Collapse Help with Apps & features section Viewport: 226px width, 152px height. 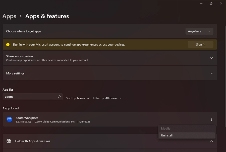(211, 141)
